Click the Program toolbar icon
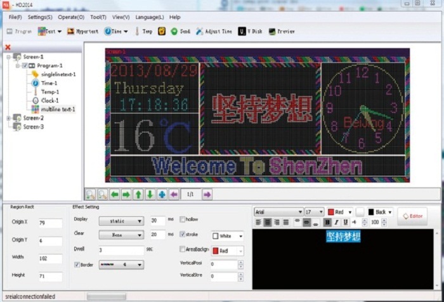Viewport: 444px width, 302px height. [x=10, y=31]
